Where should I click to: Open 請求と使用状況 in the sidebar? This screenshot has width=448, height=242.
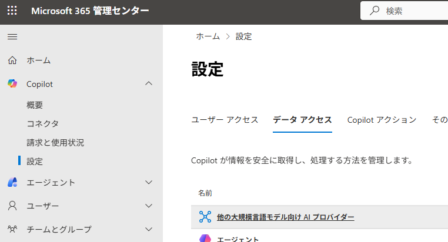(x=55, y=142)
